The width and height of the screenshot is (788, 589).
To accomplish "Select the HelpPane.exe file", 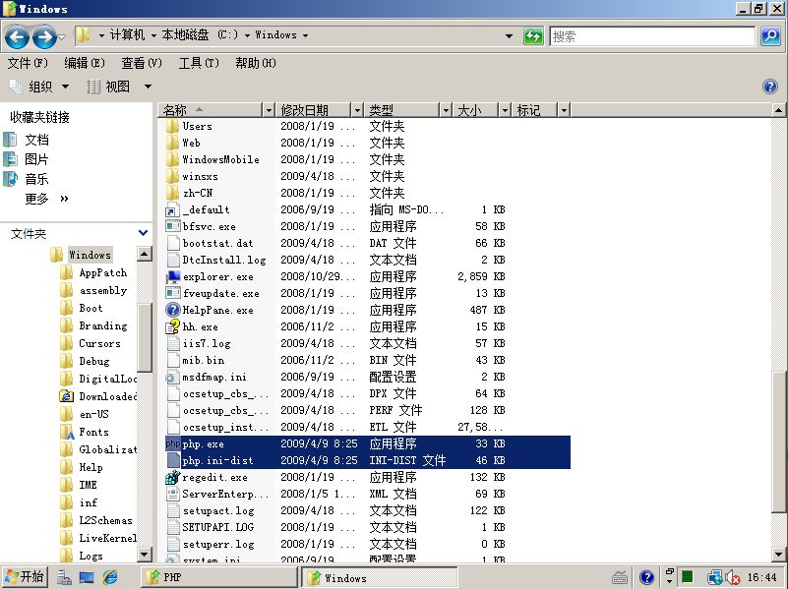I will tap(217, 310).
